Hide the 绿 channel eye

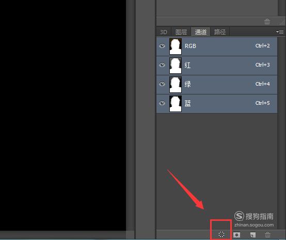pyautogui.click(x=162, y=84)
